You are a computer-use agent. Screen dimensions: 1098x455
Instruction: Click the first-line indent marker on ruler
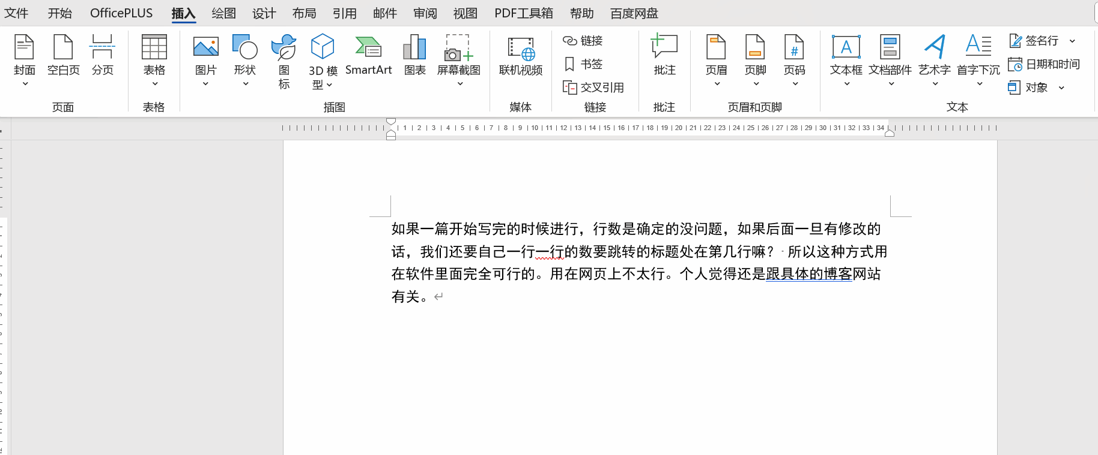pos(391,122)
